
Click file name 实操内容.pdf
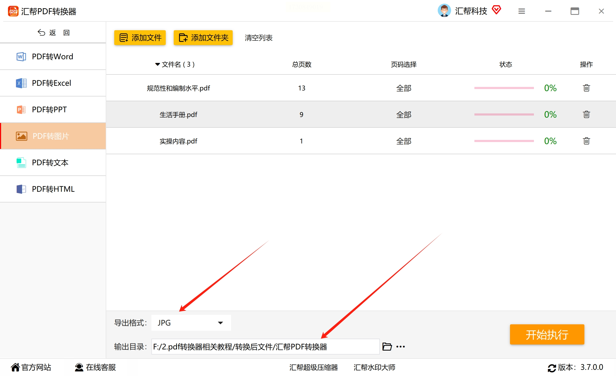tap(178, 141)
